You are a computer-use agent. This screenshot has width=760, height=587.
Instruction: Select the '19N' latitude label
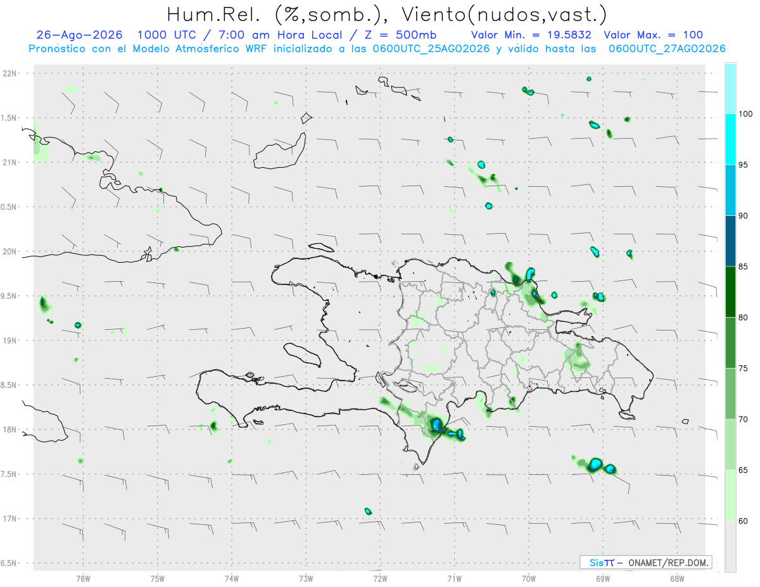(x=10, y=341)
